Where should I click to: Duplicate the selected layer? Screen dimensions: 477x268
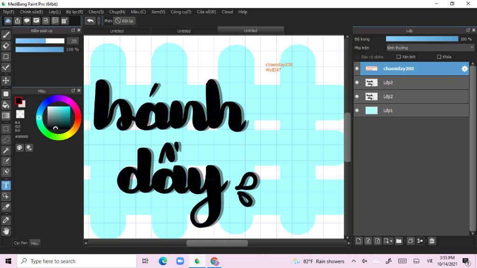pyautogui.click(x=410, y=241)
